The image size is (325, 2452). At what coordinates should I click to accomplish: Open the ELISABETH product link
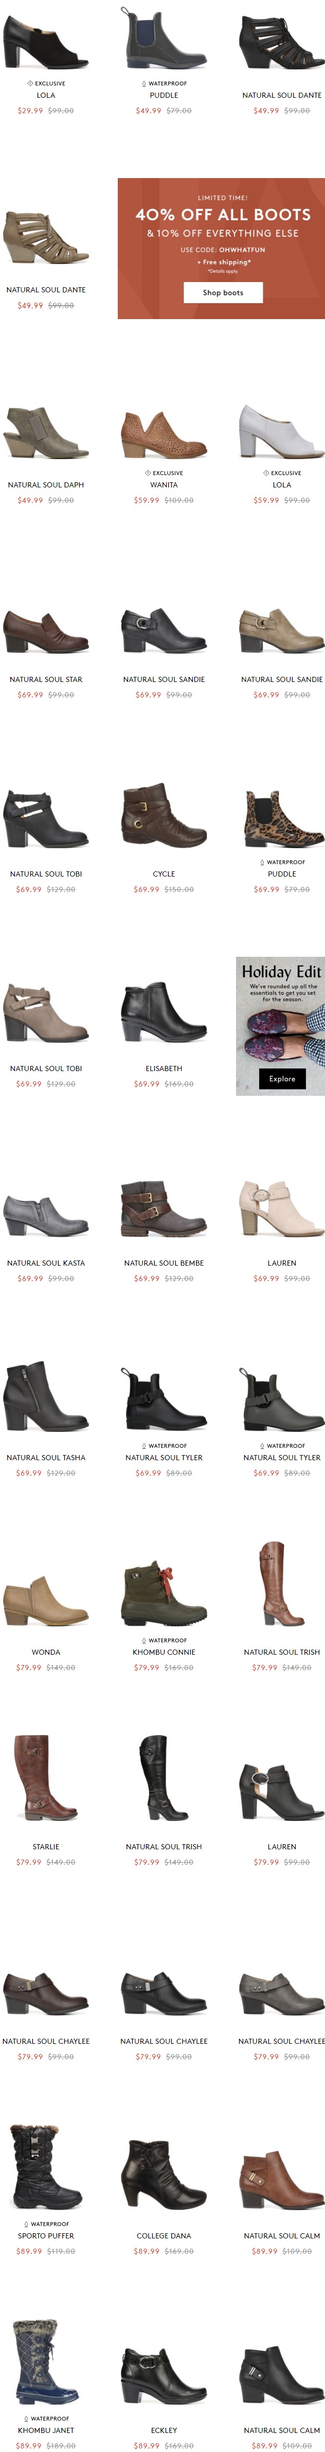pos(164,1068)
